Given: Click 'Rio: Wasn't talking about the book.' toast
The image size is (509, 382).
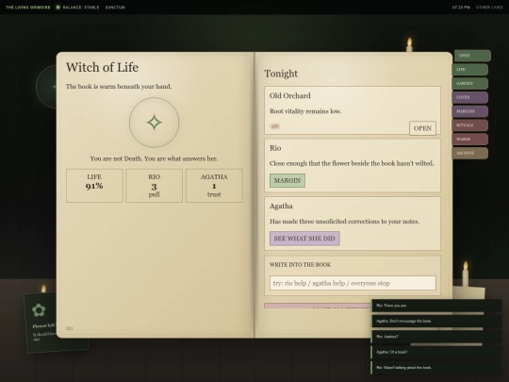Looking at the screenshot, I should click(436, 368).
